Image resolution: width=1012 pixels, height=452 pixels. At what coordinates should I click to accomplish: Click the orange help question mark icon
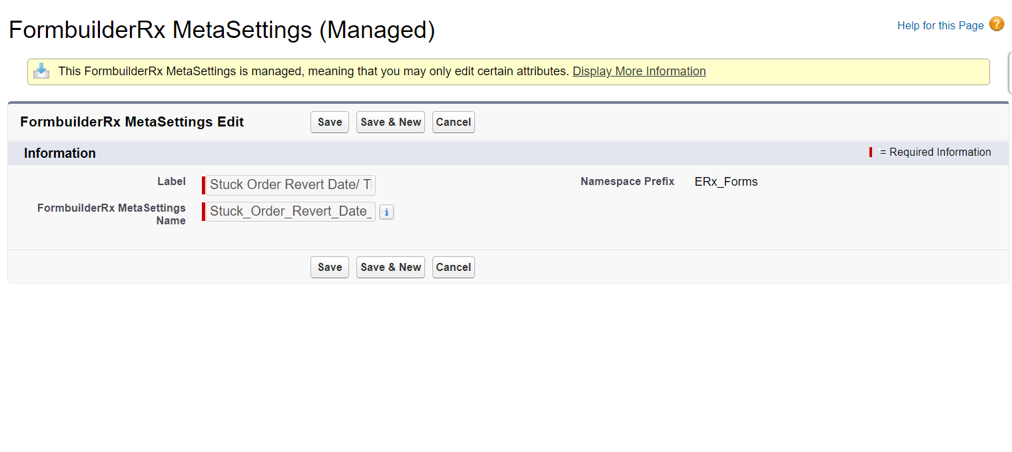point(996,25)
